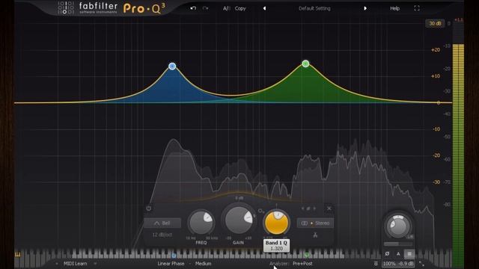Open the Pre+Post analyzer settings

pos(302,264)
